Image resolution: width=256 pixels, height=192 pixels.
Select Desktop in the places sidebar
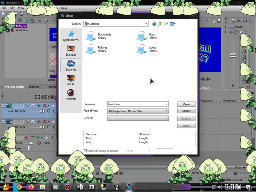pos(71,51)
